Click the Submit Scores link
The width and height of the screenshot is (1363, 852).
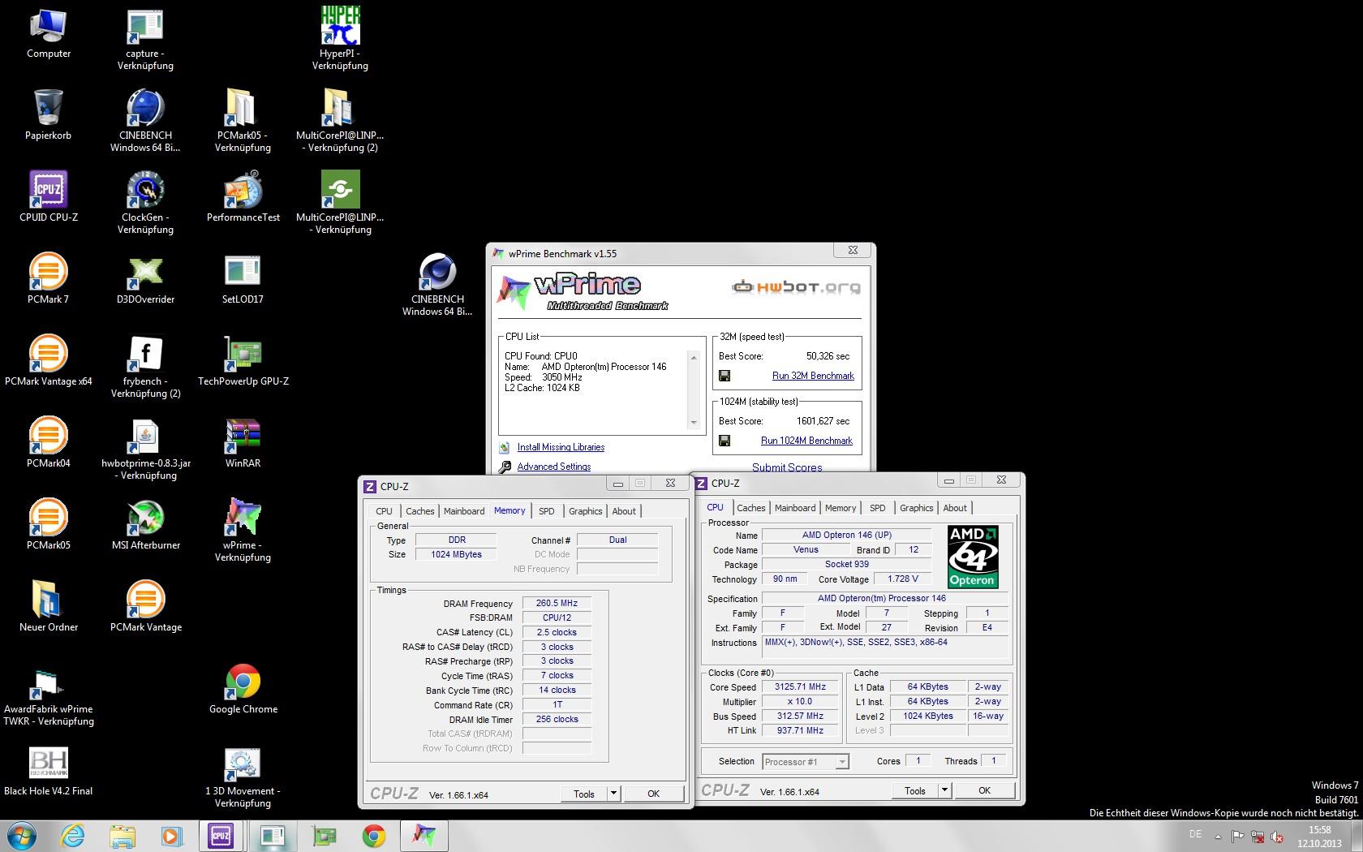coord(787,467)
